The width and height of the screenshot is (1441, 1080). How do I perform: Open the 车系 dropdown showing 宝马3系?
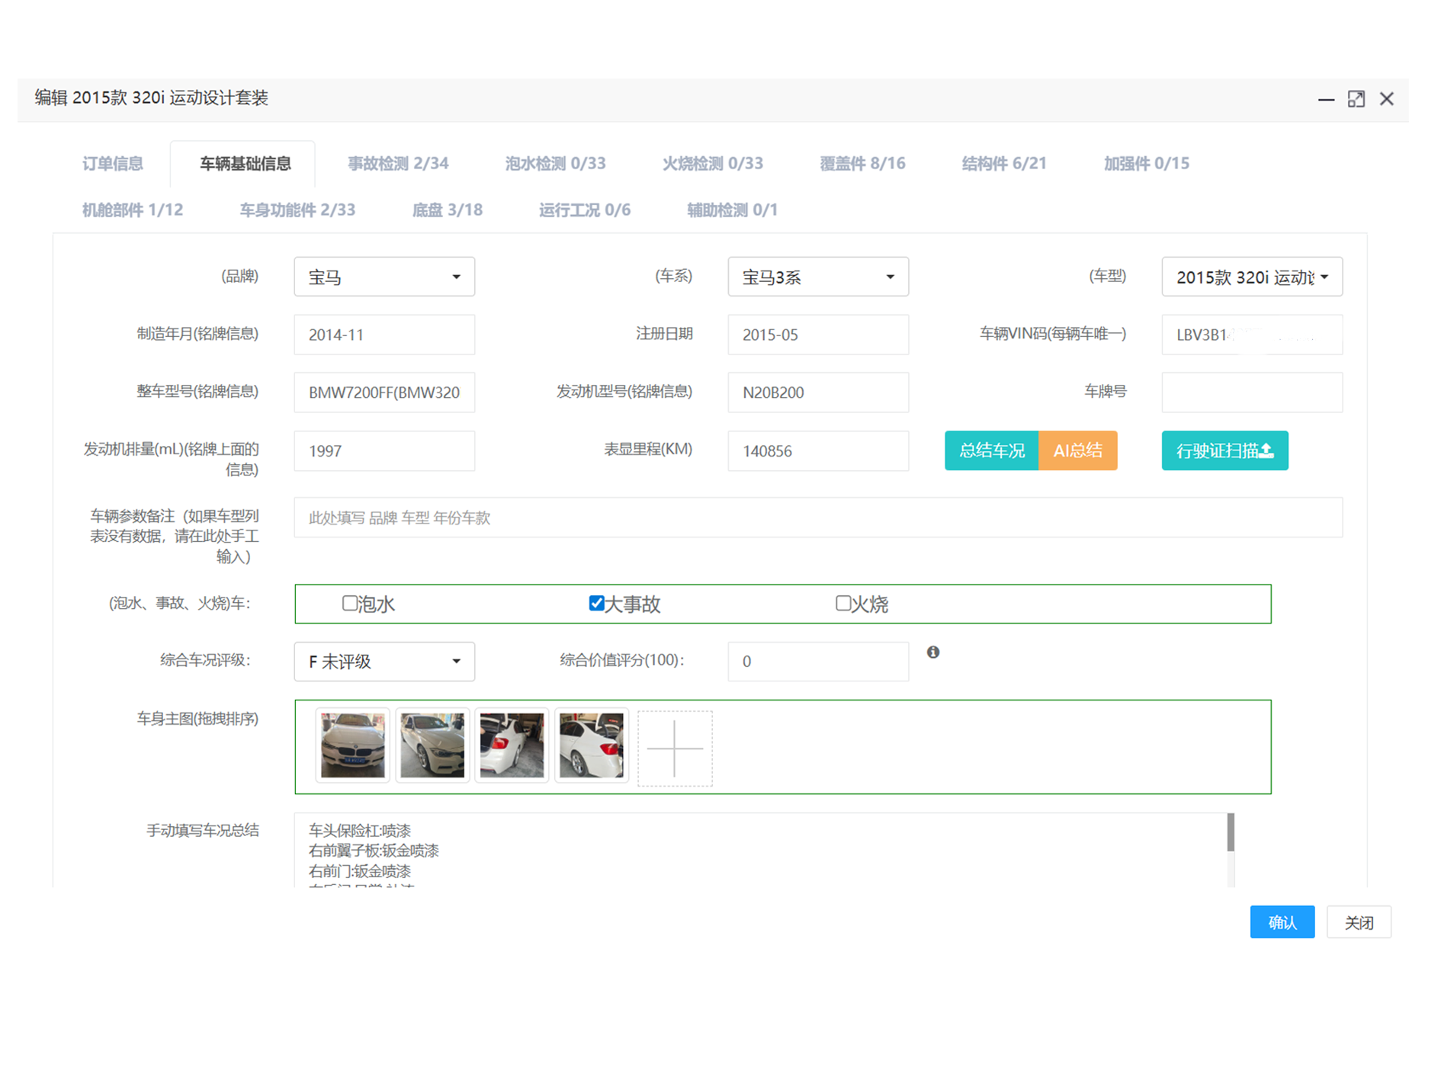[x=817, y=277]
